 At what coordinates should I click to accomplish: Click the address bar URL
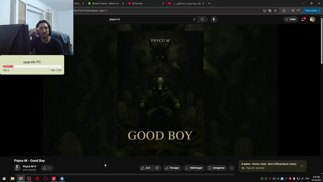point(90,11)
